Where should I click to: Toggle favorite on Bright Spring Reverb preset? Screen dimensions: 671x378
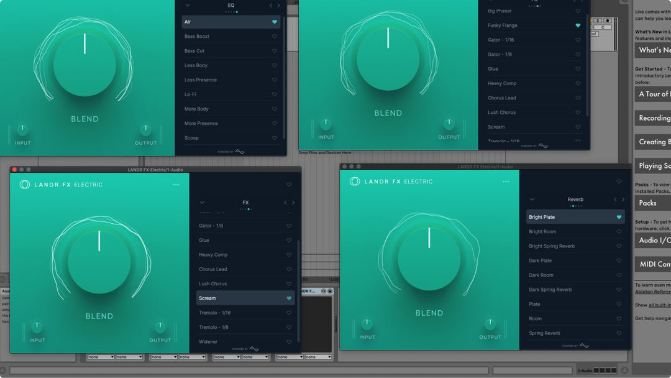tap(619, 246)
